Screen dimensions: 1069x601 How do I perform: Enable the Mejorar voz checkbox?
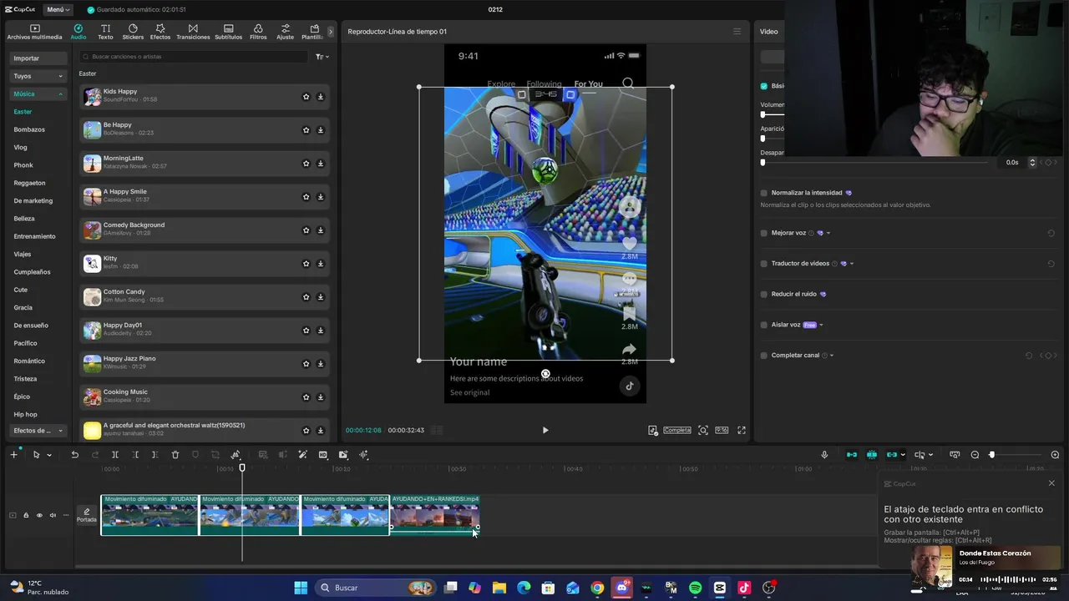click(x=763, y=233)
